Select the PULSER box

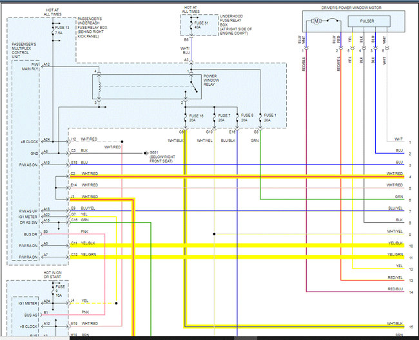pos(369,21)
